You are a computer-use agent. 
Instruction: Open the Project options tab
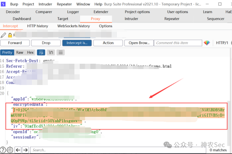click(137, 12)
